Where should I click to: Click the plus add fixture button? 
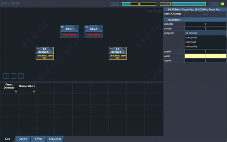pos(6,76)
